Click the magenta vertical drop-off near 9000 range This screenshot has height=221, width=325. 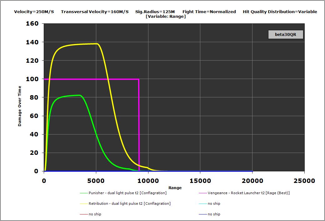139,125
